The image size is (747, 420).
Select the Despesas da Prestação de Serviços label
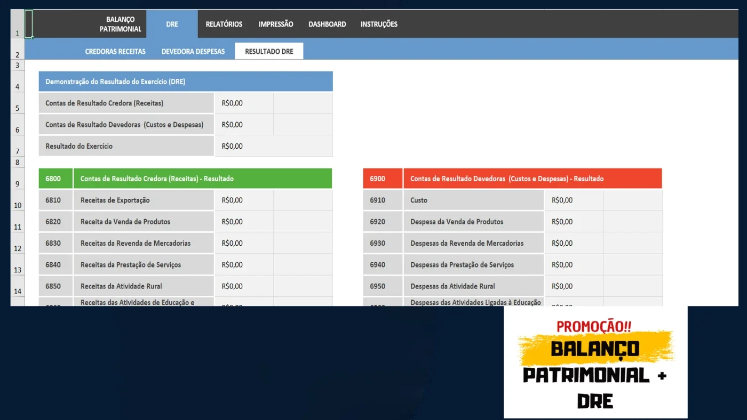(x=462, y=265)
